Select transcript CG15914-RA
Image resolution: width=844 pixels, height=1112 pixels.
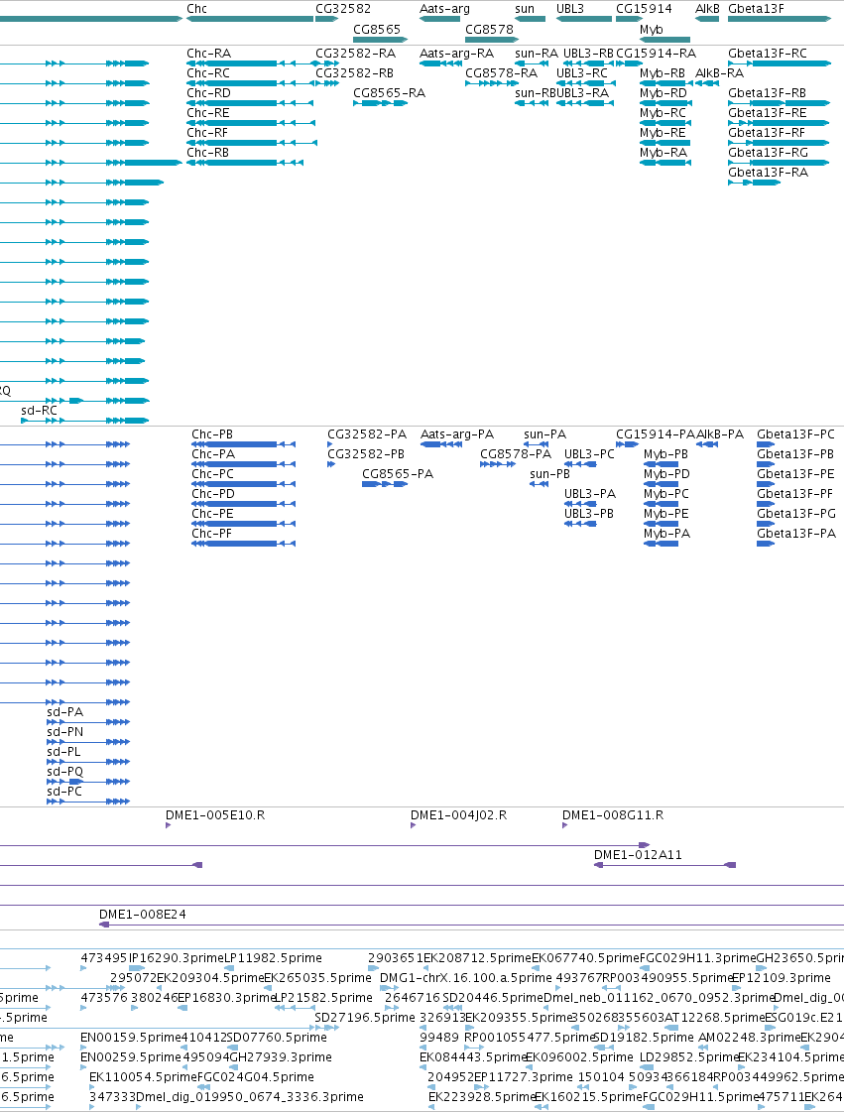pos(656,54)
